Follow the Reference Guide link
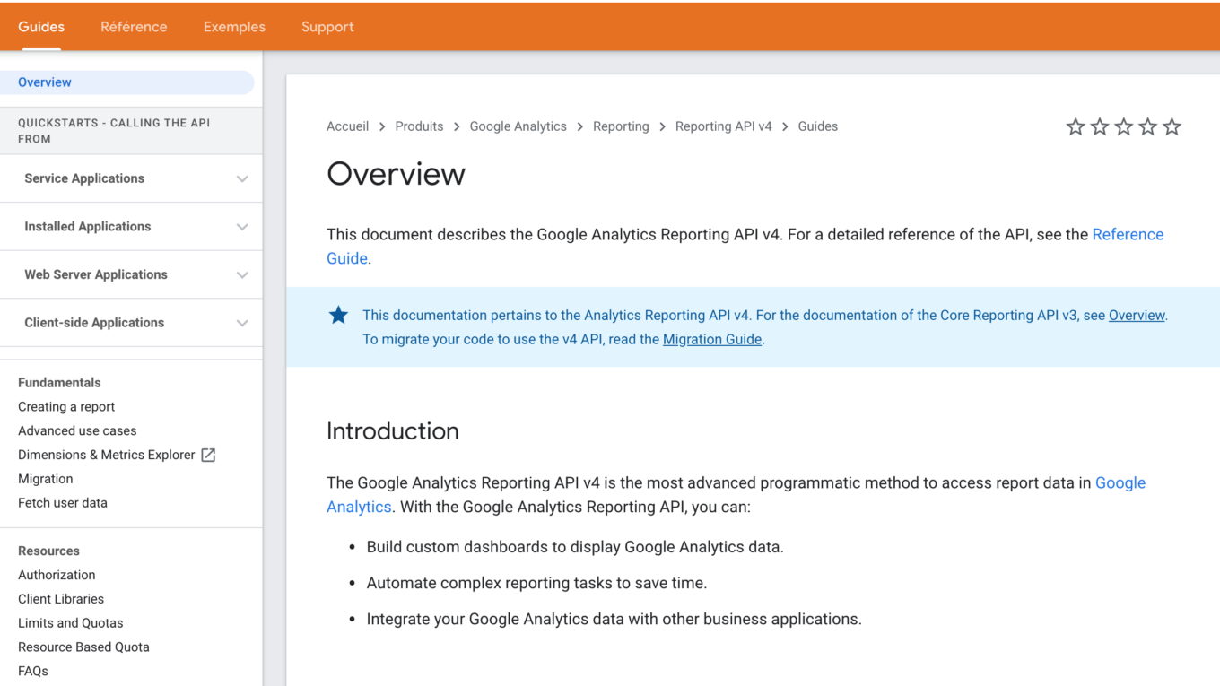The width and height of the screenshot is (1220, 686). pos(1128,235)
